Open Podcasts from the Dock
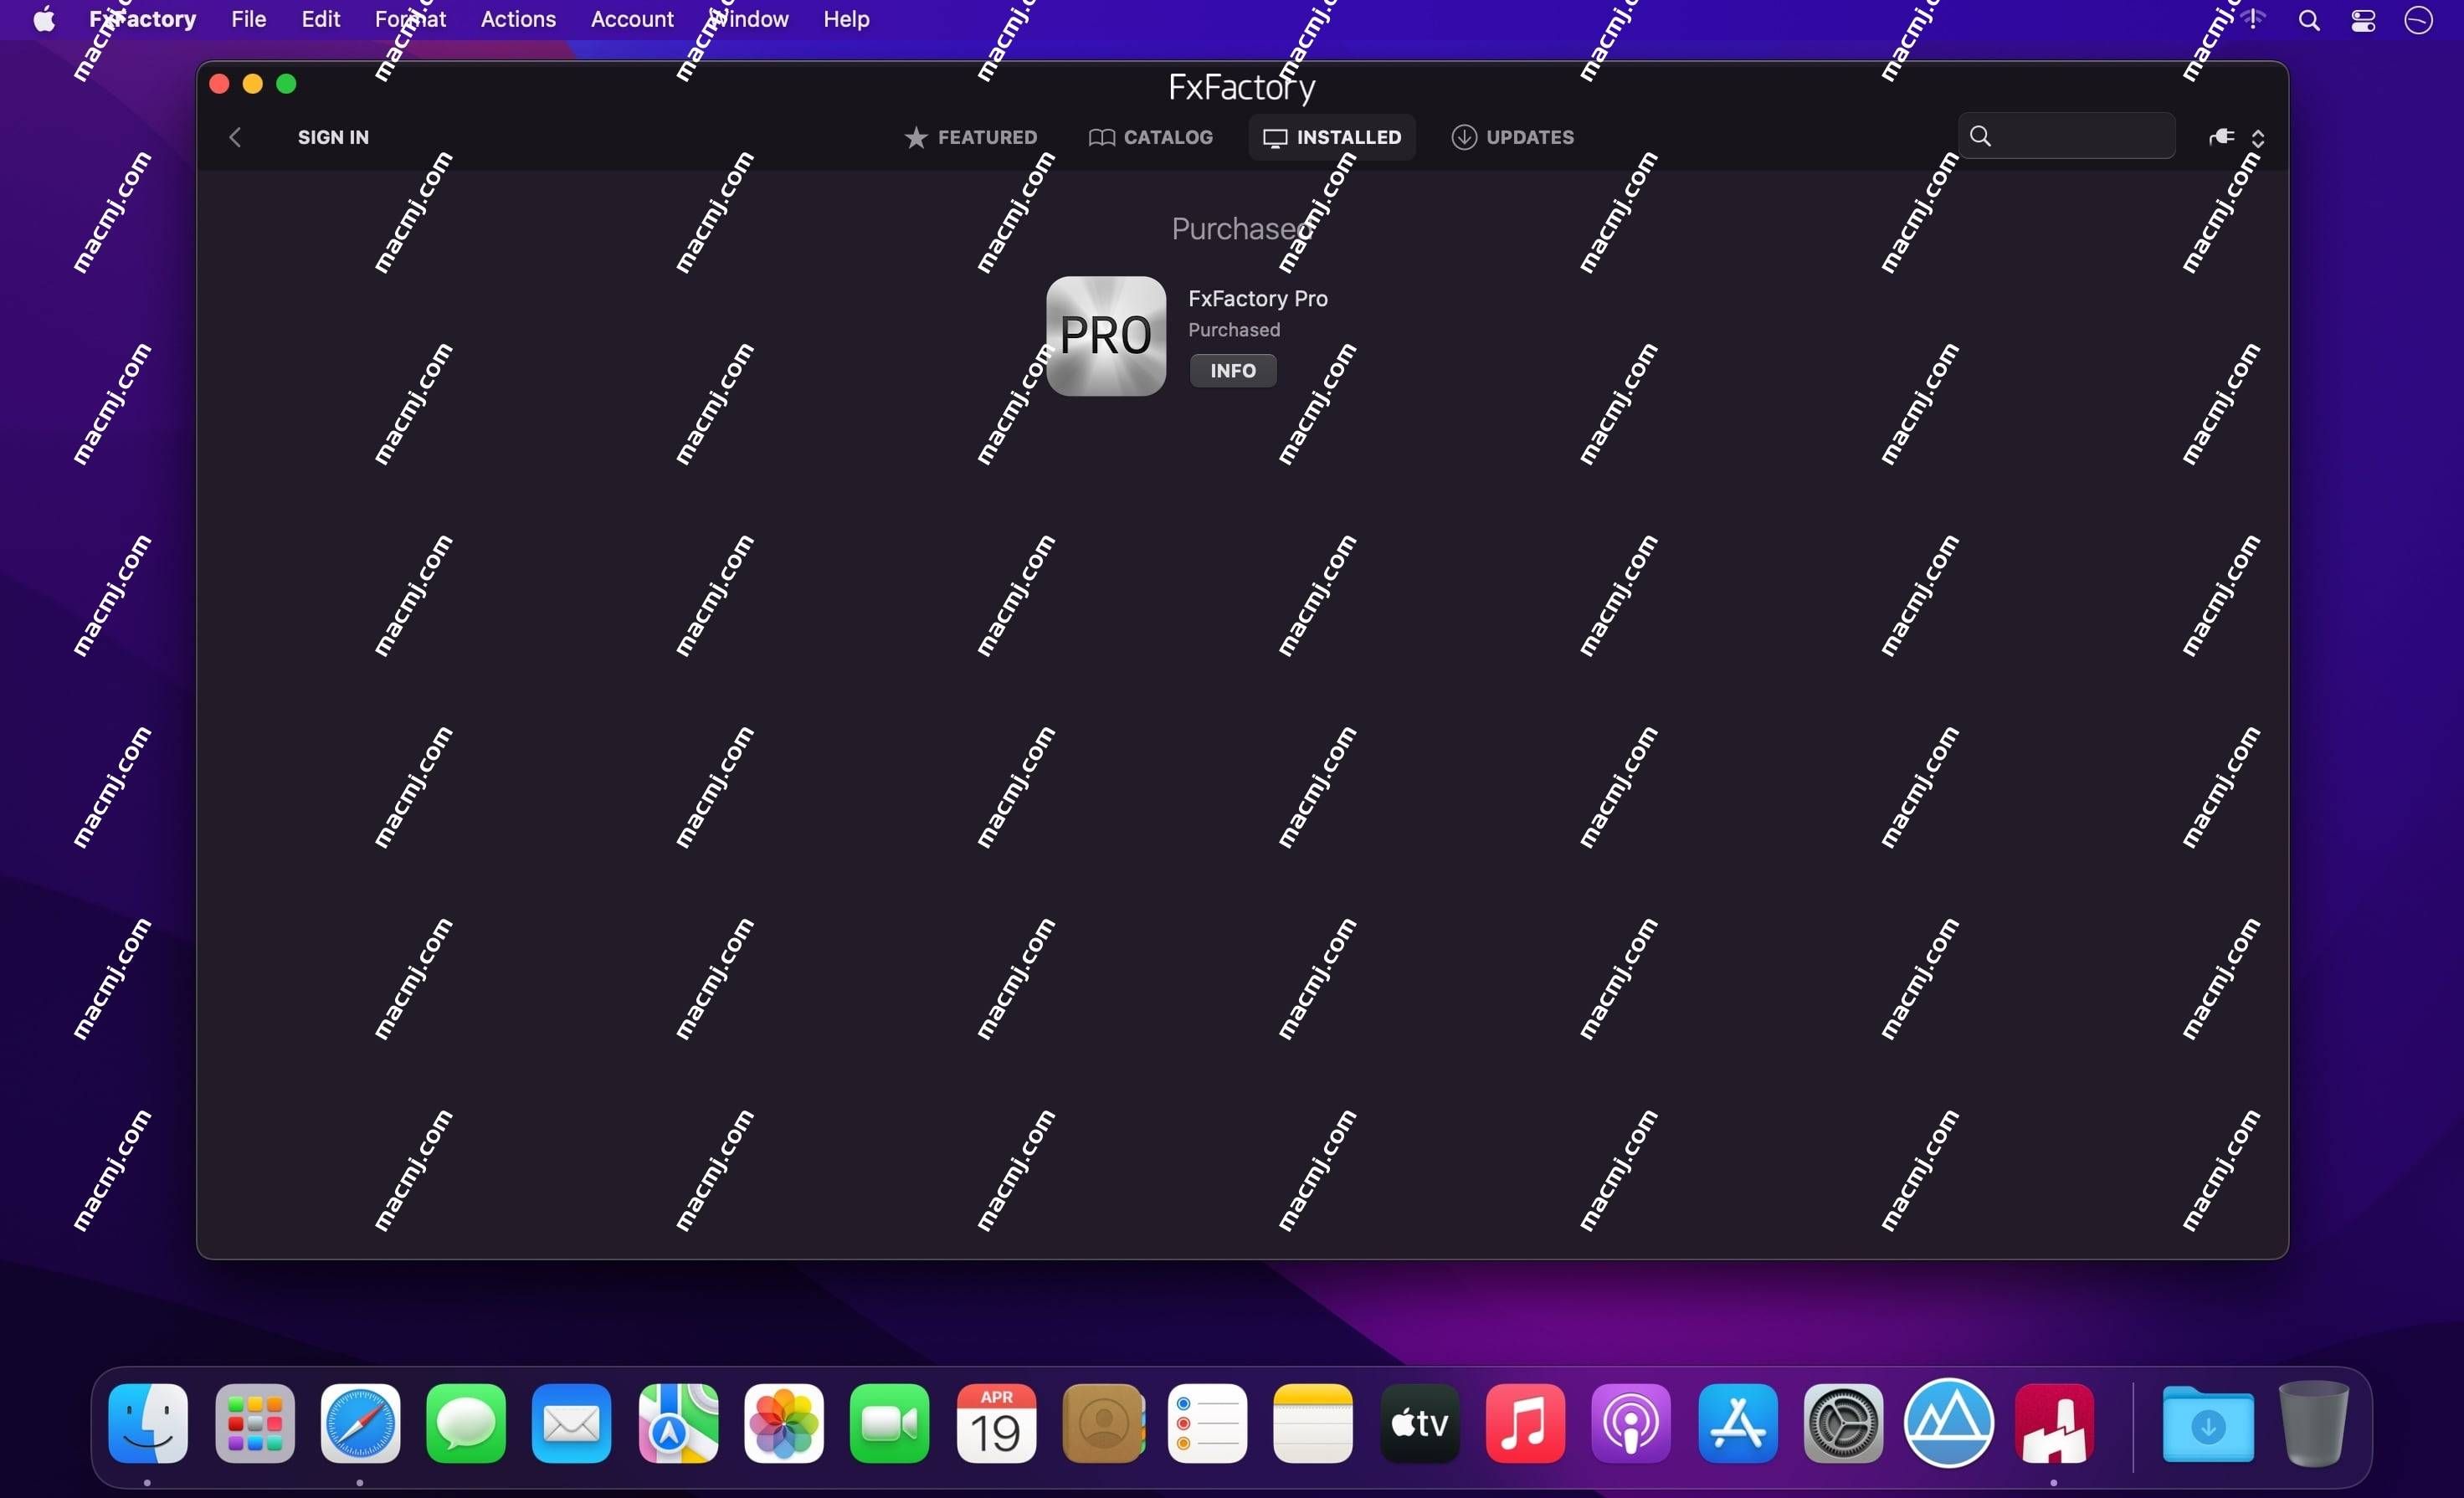2464x1498 pixels. [1631, 1424]
